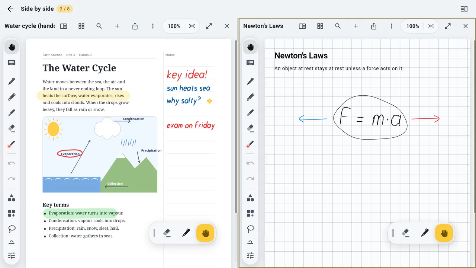Switch to eraser in left floating toolbar

click(167, 233)
